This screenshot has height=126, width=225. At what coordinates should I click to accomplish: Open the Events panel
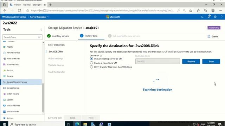[x=213, y=36]
